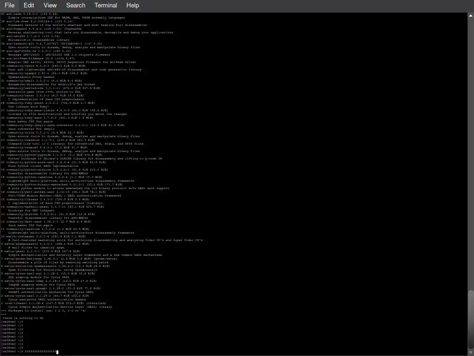Click the community/python-binary-memcached package line
Screen dimensions: 474x356
click(62, 184)
